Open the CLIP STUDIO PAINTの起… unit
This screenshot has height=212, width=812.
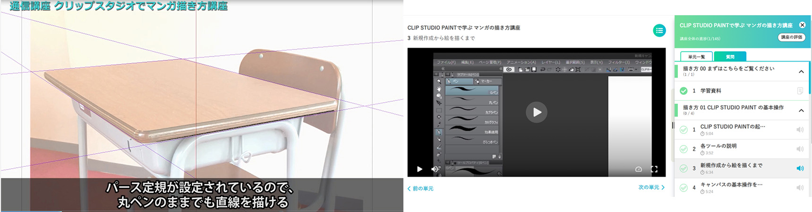742,130
